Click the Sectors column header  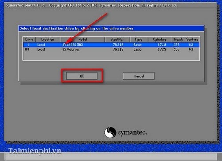click(192, 40)
